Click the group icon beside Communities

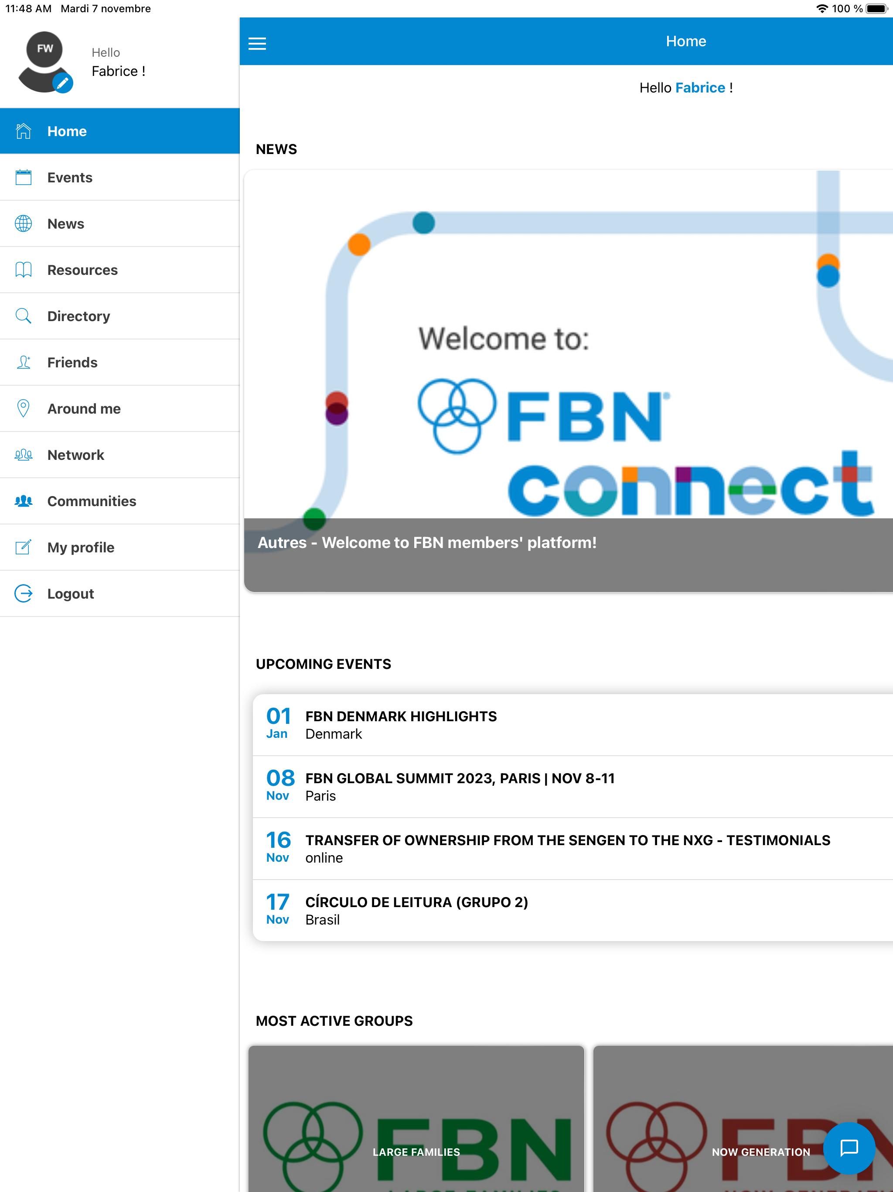(x=23, y=501)
